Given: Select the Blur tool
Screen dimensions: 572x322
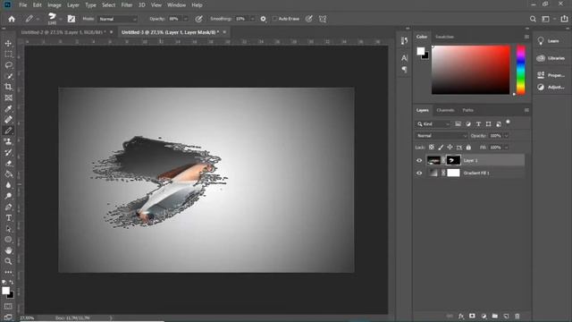Looking at the screenshot, I should pyautogui.click(x=8, y=185).
